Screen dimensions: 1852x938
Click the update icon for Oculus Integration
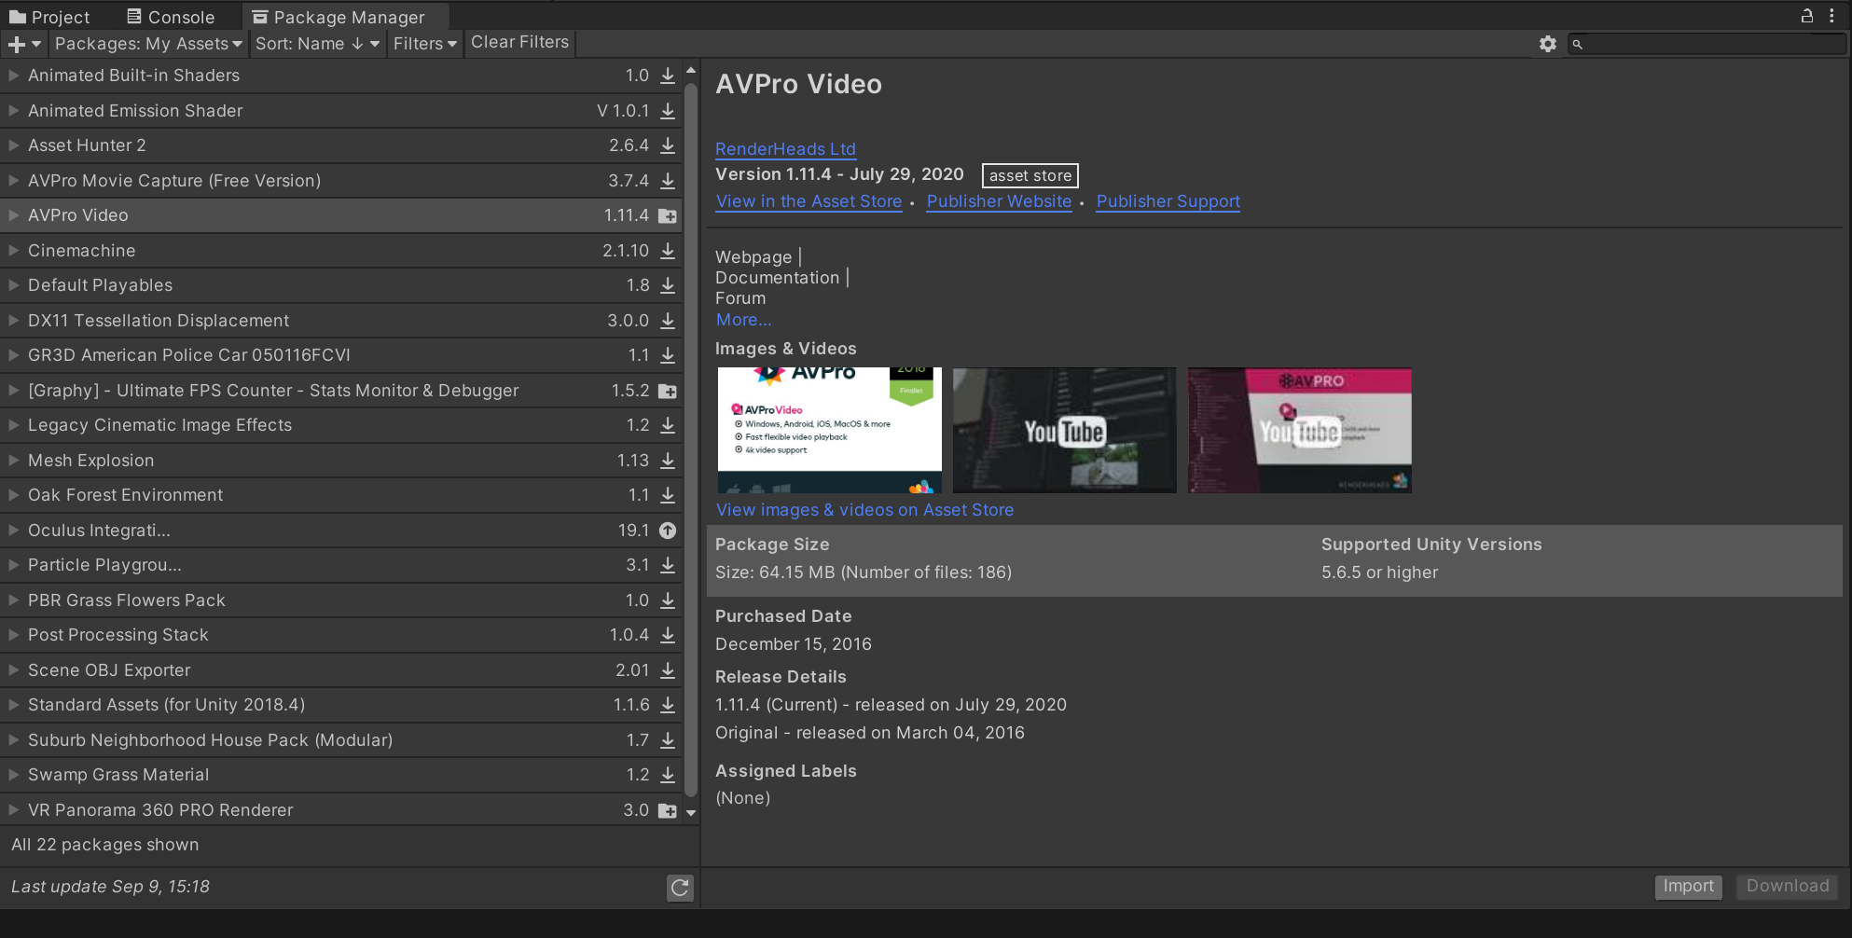click(x=668, y=531)
